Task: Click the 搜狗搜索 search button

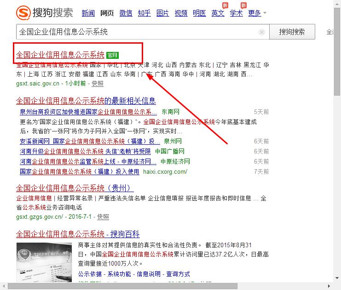Action: point(292,32)
